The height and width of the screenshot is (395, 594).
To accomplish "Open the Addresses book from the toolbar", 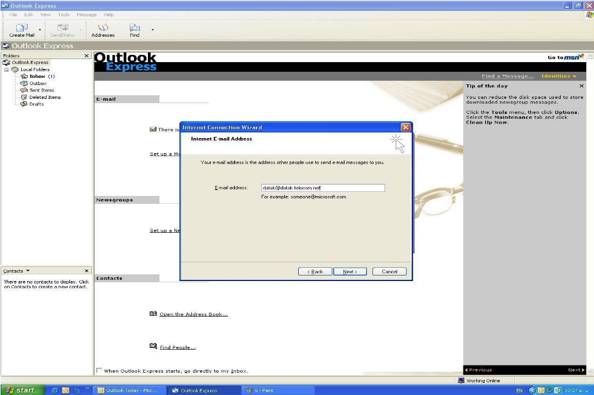I will (103, 30).
